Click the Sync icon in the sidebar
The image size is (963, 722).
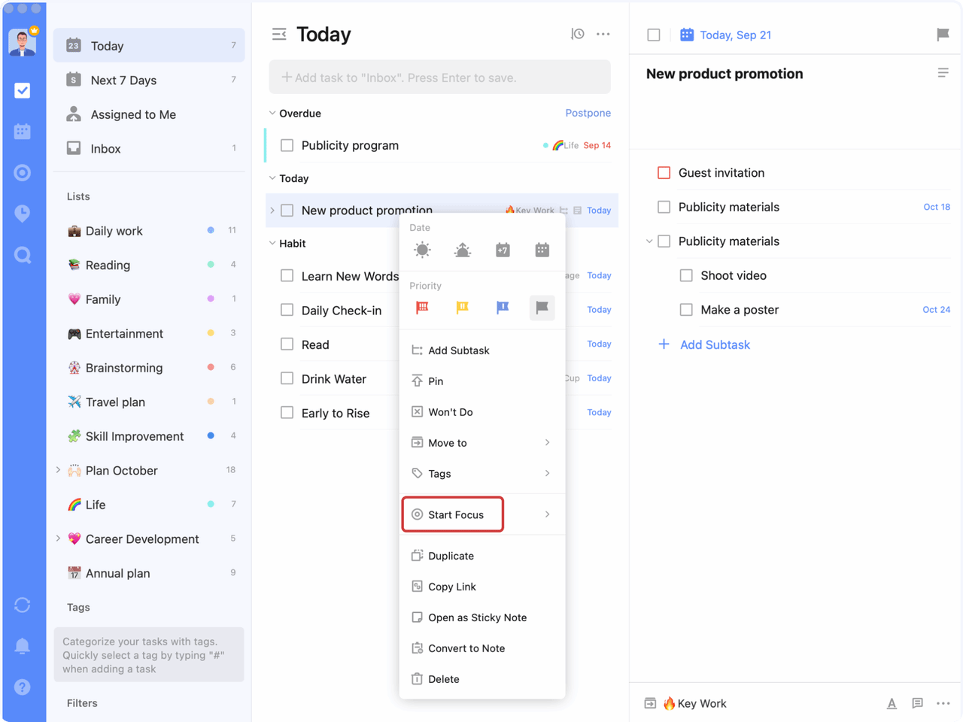[x=23, y=605]
